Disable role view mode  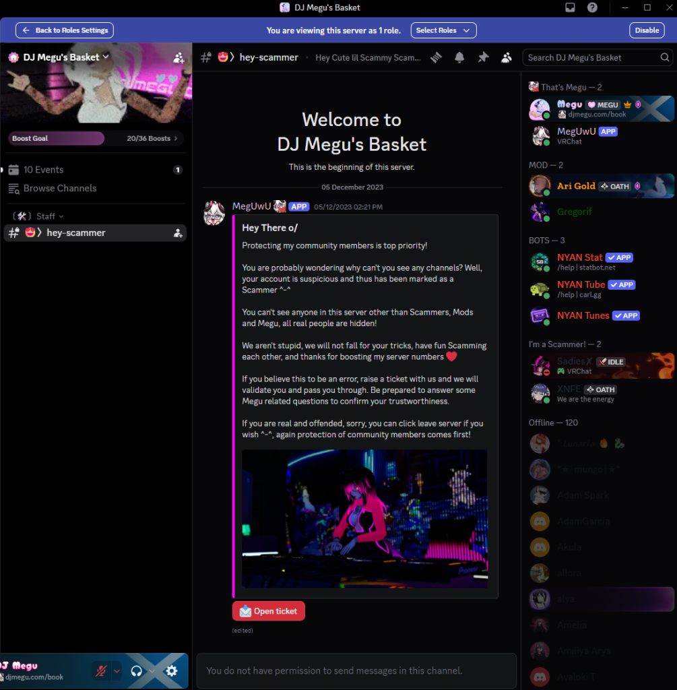(x=647, y=30)
